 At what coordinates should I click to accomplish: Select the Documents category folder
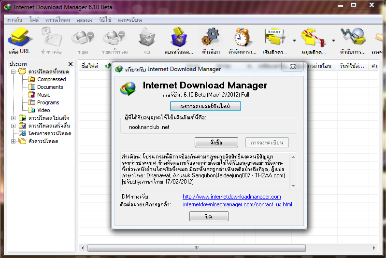pyautogui.click(x=45, y=87)
